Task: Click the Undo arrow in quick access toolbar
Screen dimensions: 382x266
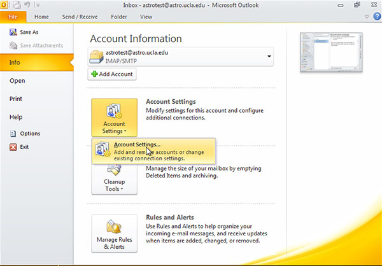Action: point(27,4)
